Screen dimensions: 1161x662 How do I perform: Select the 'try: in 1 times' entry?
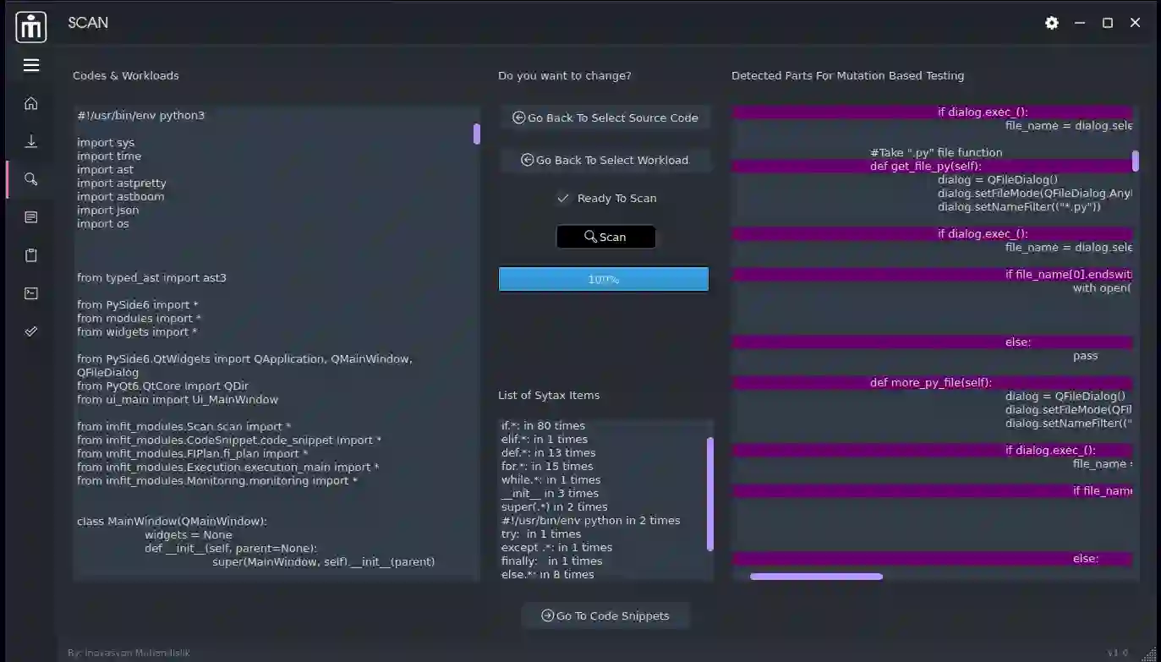click(x=541, y=533)
